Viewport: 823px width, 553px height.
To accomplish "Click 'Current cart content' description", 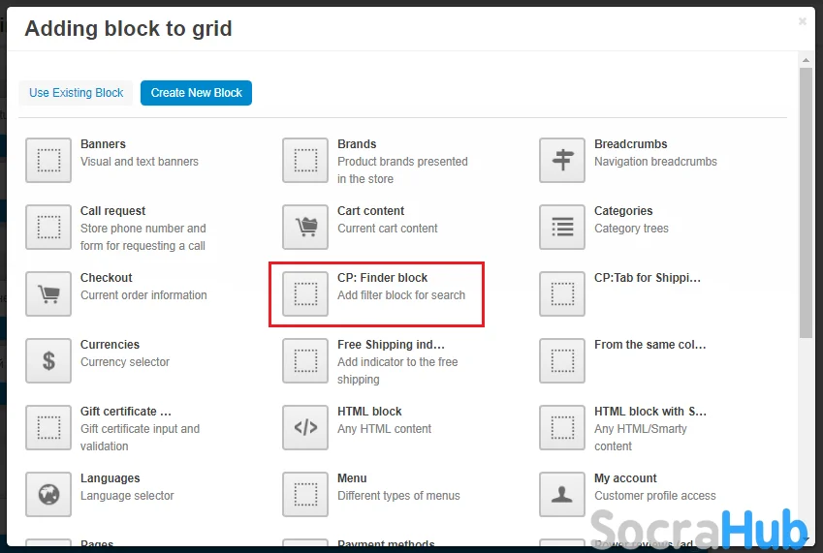I will coord(388,229).
